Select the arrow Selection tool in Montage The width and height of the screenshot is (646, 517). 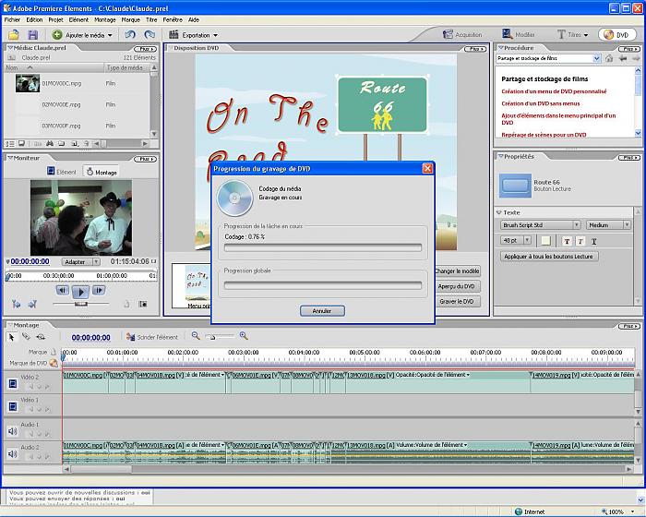(x=11, y=337)
